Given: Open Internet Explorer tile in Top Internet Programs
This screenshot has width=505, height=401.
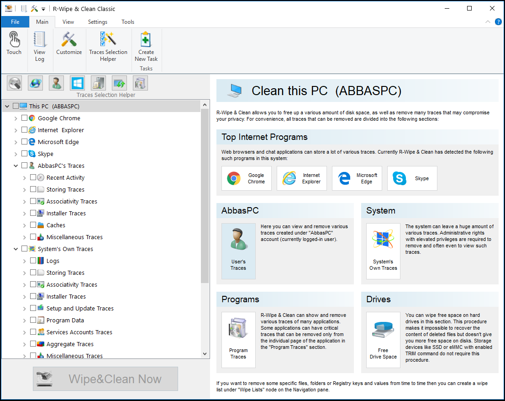Looking at the screenshot, I should (302, 178).
